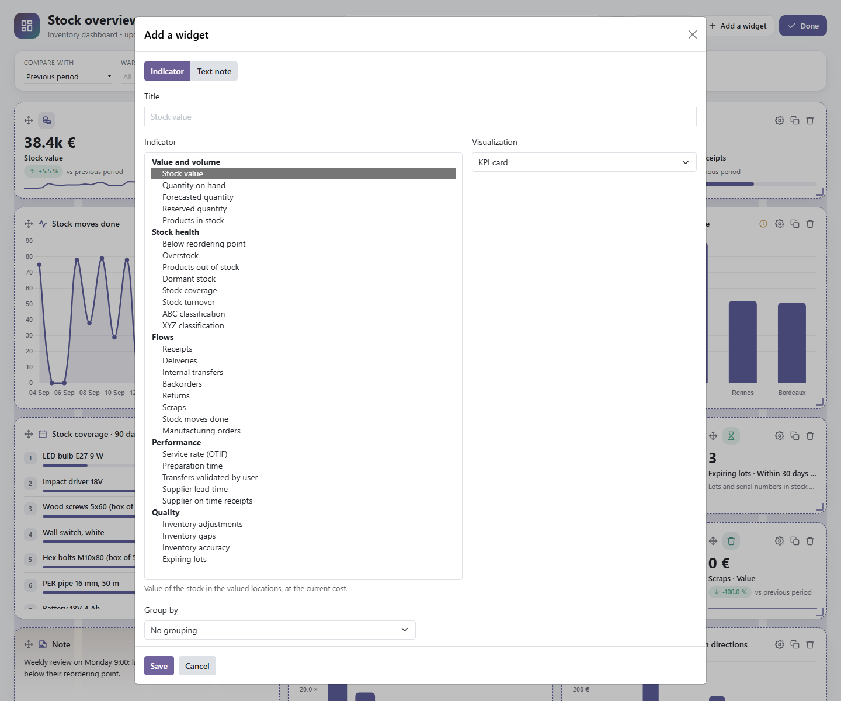Select the Indicator tab
841x701 pixels.
[x=167, y=71]
